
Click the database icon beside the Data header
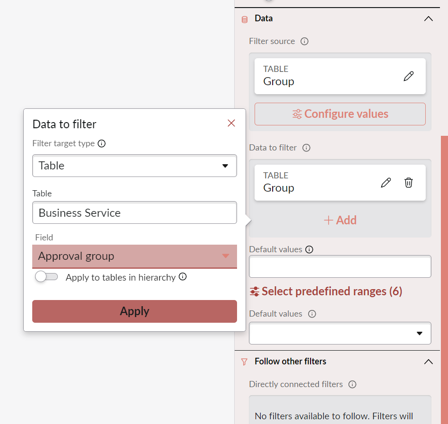tap(244, 19)
